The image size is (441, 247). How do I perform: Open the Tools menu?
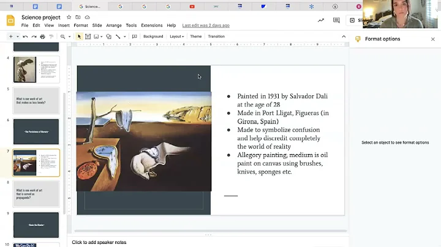[131, 25]
